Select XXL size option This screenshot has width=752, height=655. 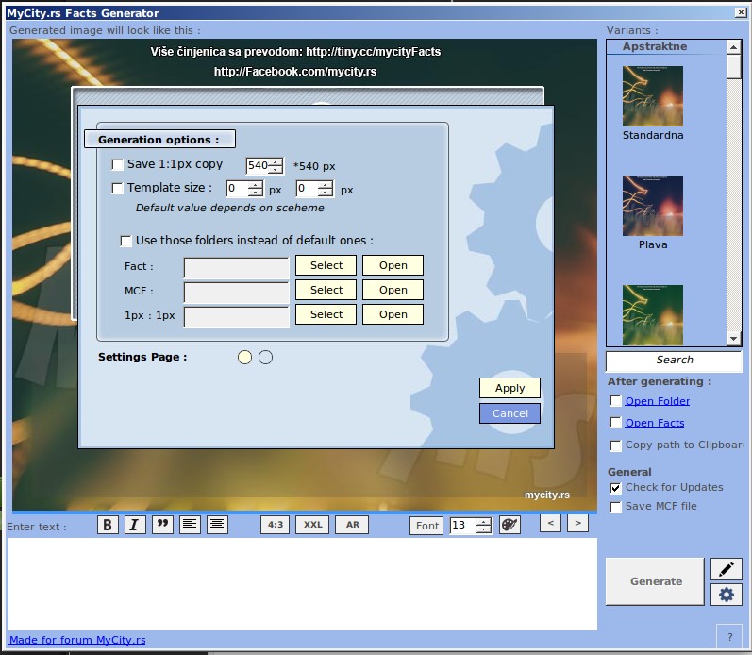tap(312, 525)
